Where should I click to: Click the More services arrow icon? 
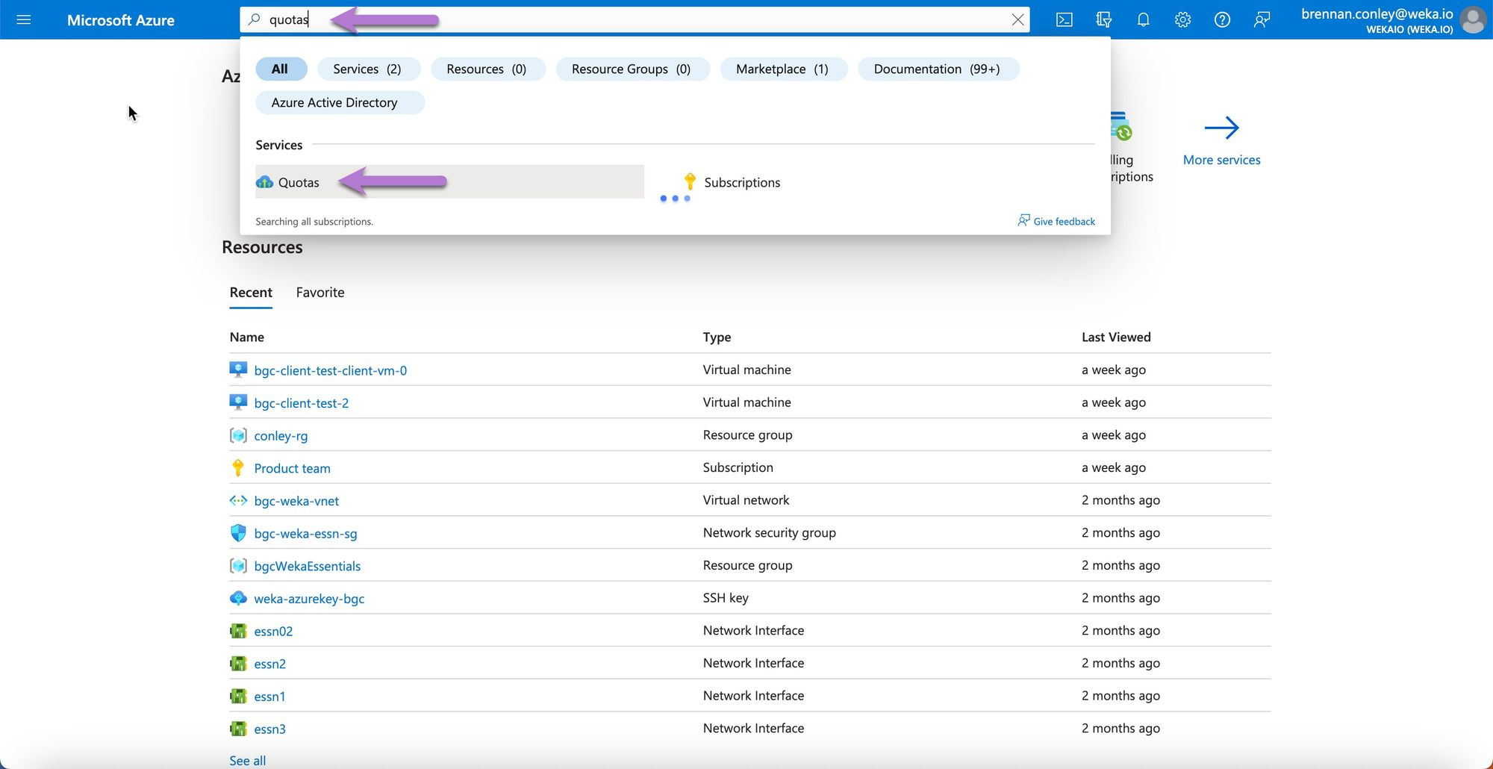pyautogui.click(x=1221, y=128)
